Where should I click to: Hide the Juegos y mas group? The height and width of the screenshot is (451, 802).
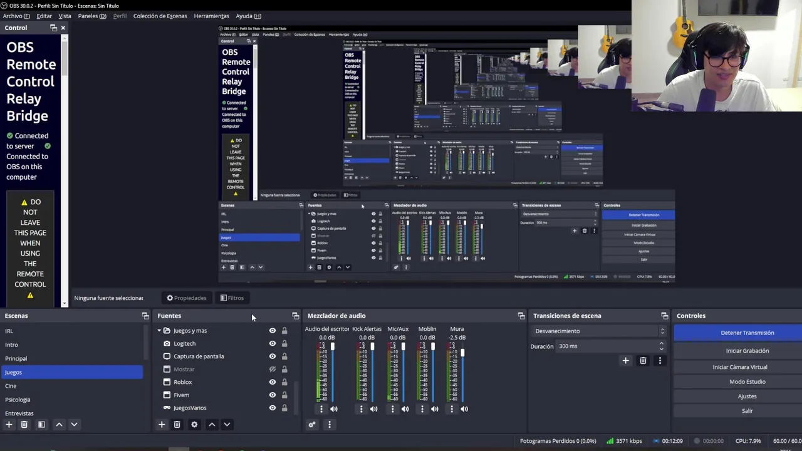[x=272, y=331]
